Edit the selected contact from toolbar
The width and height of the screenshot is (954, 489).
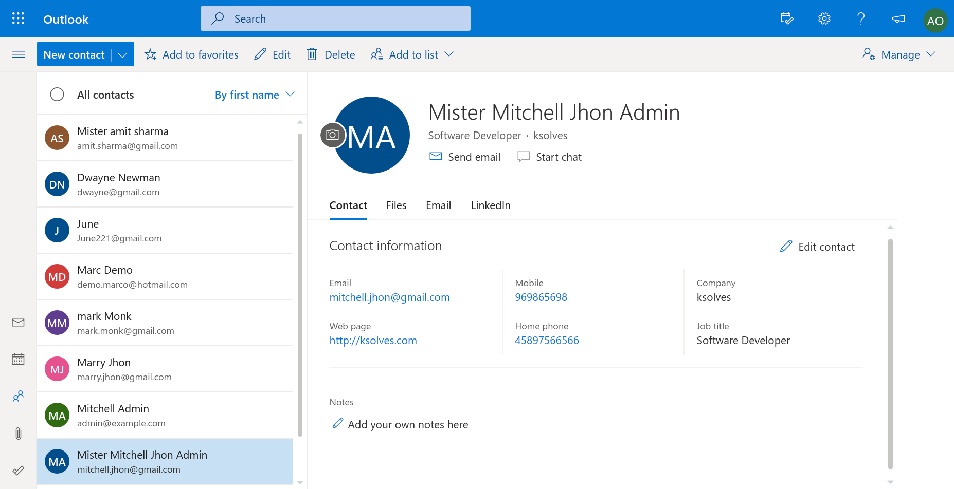[x=272, y=54]
